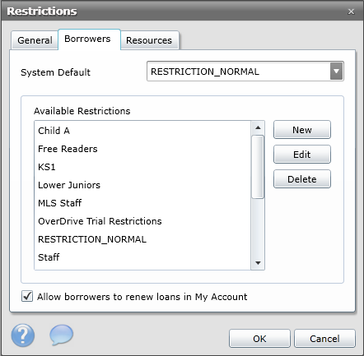The image size is (364, 356).
Task: Click the restrictions list scrollbar thumb
Action: [258, 167]
